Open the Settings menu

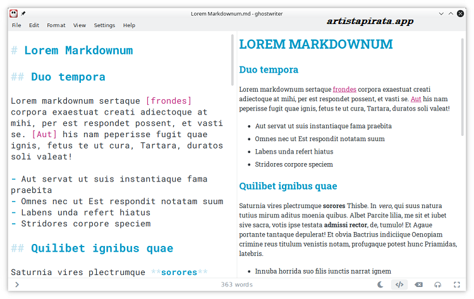pos(104,25)
